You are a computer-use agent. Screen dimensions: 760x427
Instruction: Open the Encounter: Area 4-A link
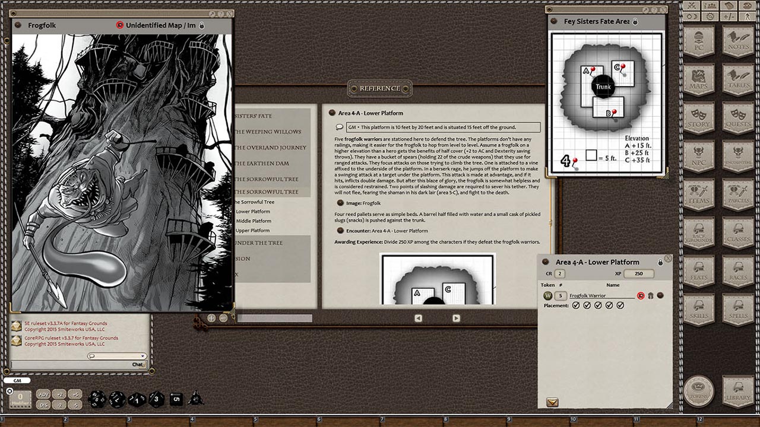[x=340, y=231]
